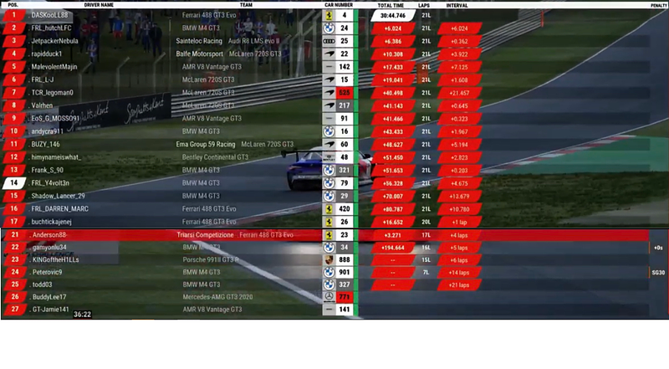Click the BMW logo in andycra911's row
This screenshot has height=369, width=669.
click(329, 131)
